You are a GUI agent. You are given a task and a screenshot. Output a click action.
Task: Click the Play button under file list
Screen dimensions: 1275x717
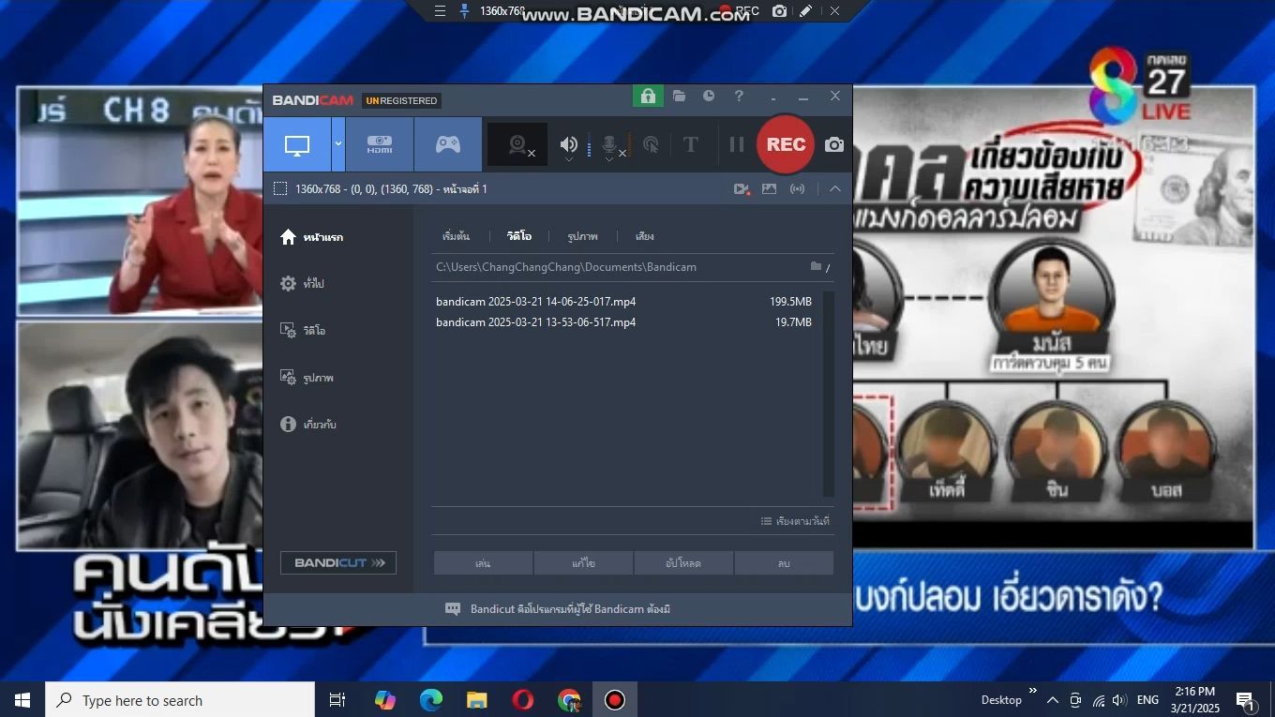[x=483, y=563]
